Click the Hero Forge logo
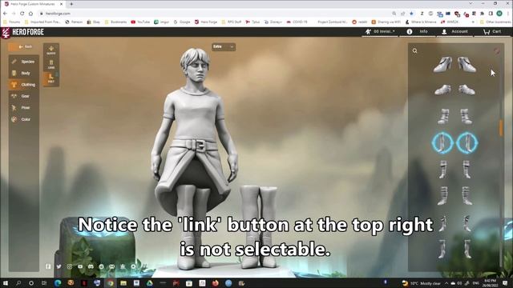 click(x=23, y=32)
